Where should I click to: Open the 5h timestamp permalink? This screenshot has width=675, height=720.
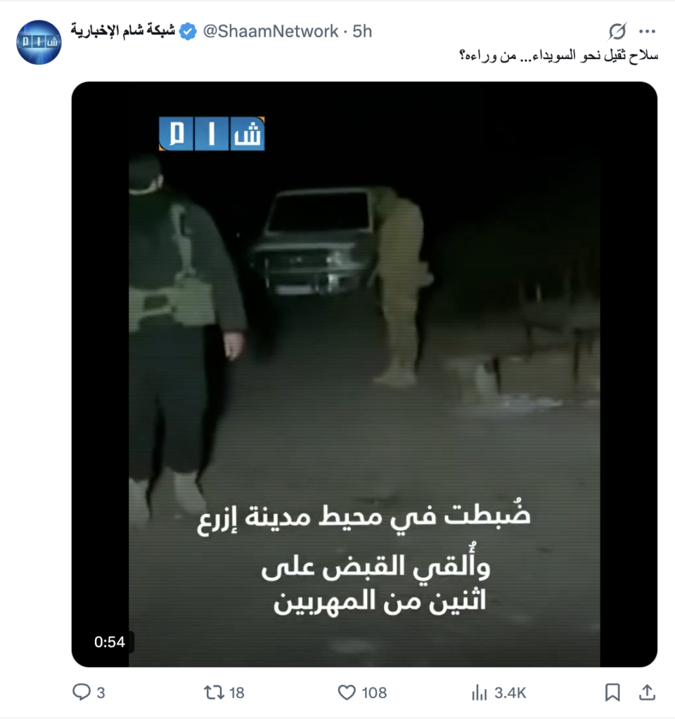(x=362, y=31)
